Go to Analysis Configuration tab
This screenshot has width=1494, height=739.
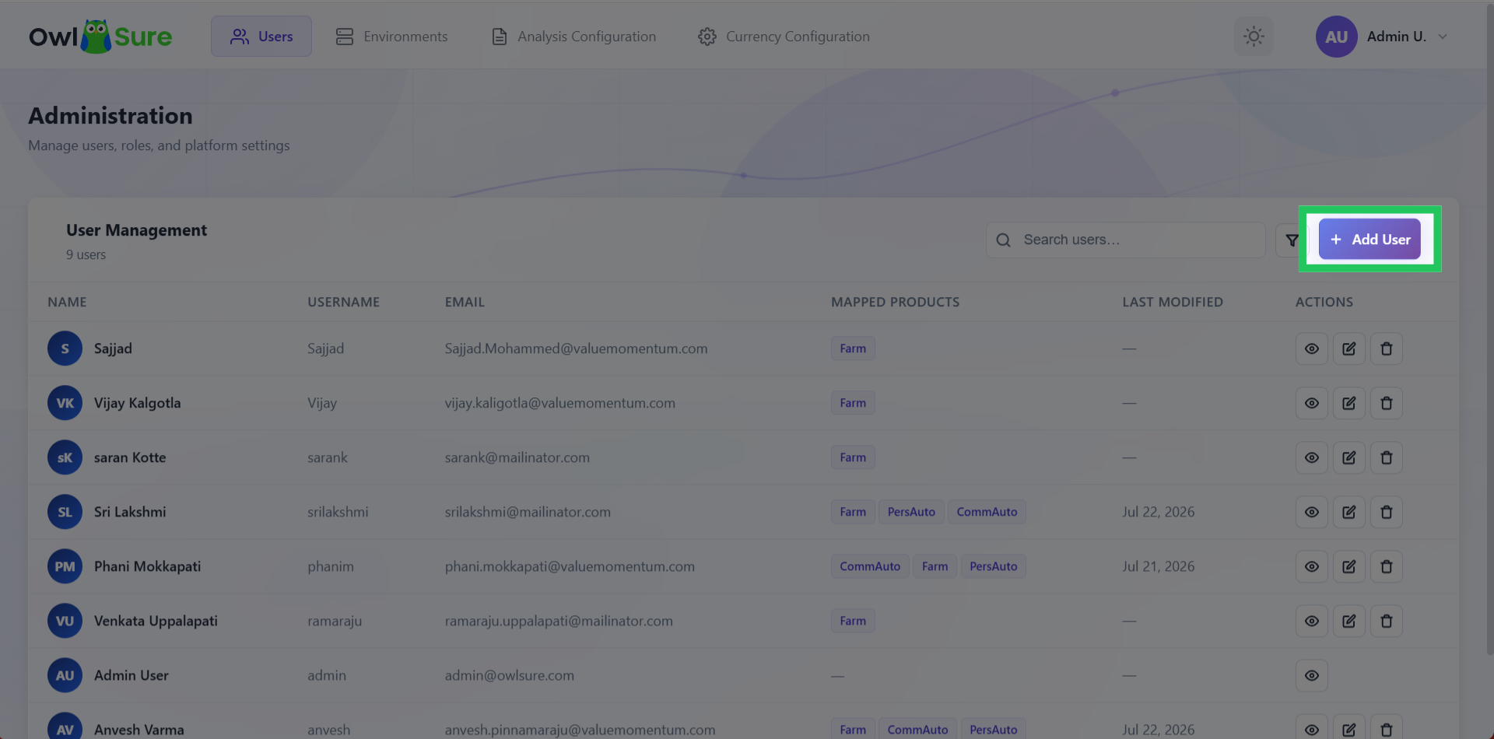(574, 37)
